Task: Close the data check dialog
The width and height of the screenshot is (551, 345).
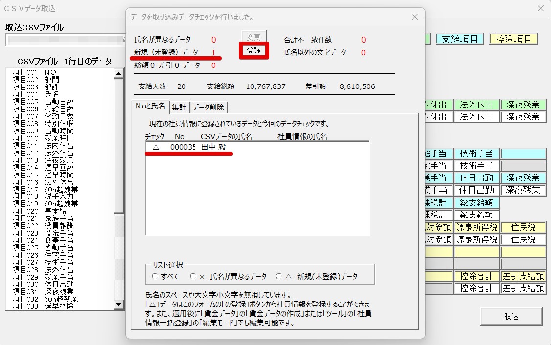Action: pyautogui.click(x=414, y=17)
